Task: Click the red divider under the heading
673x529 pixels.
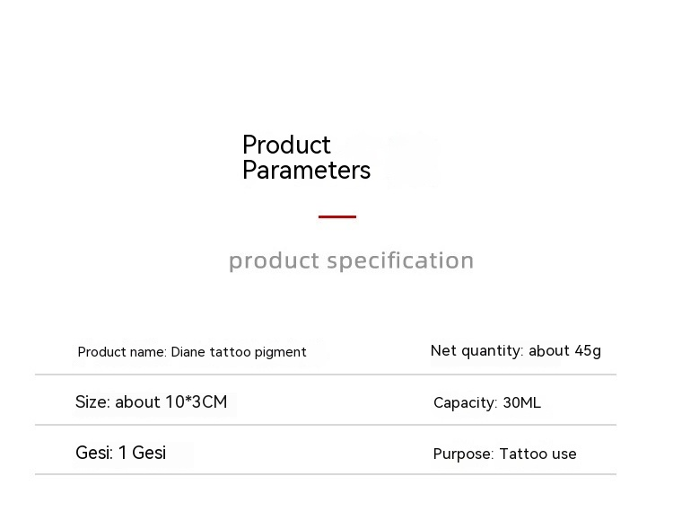Action: (337, 216)
